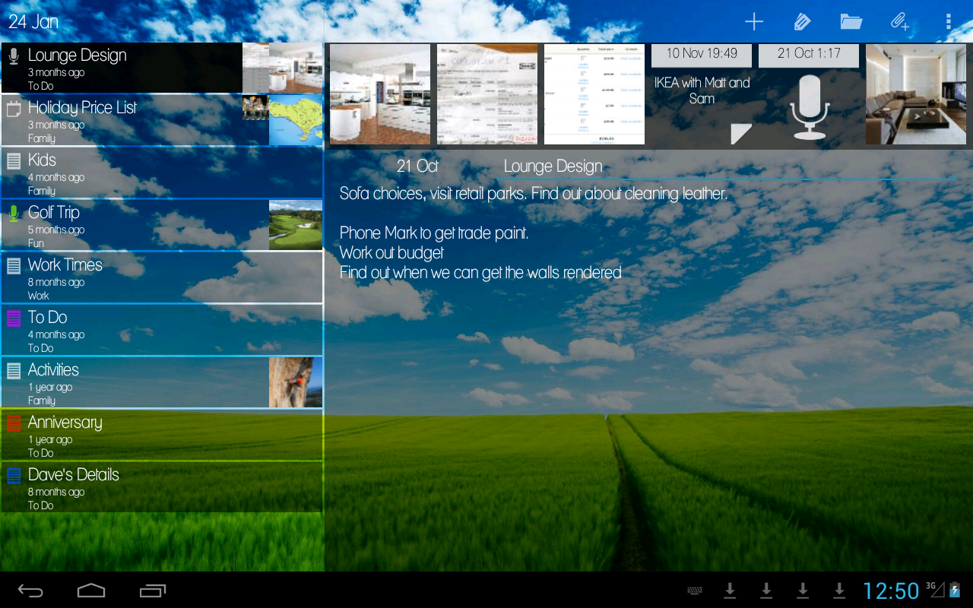Viewport: 973px width, 608px height.
Task: Select the Dave's Details note
Action: click(x=122, y=488)
